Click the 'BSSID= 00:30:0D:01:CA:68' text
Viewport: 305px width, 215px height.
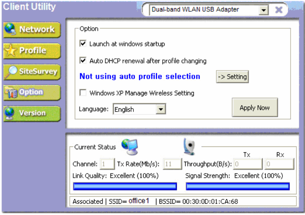198,202
